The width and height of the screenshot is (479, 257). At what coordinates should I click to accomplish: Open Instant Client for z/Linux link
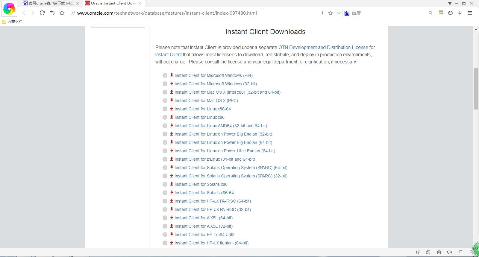click(215, 159)
